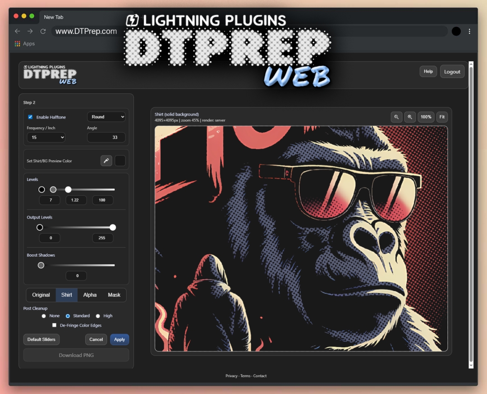Screen dimensions: 487x394
Task: Enable De-Fringe Color Edges checkbox
Action: [55, 325]
